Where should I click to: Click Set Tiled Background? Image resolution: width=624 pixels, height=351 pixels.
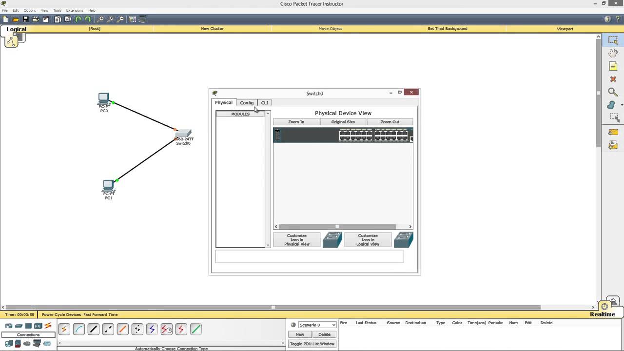click(447, 29)
